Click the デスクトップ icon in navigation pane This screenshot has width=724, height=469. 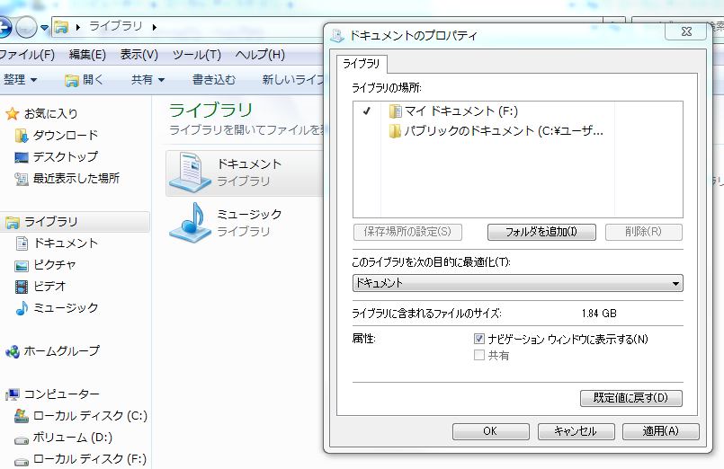(x=22, y=157)
